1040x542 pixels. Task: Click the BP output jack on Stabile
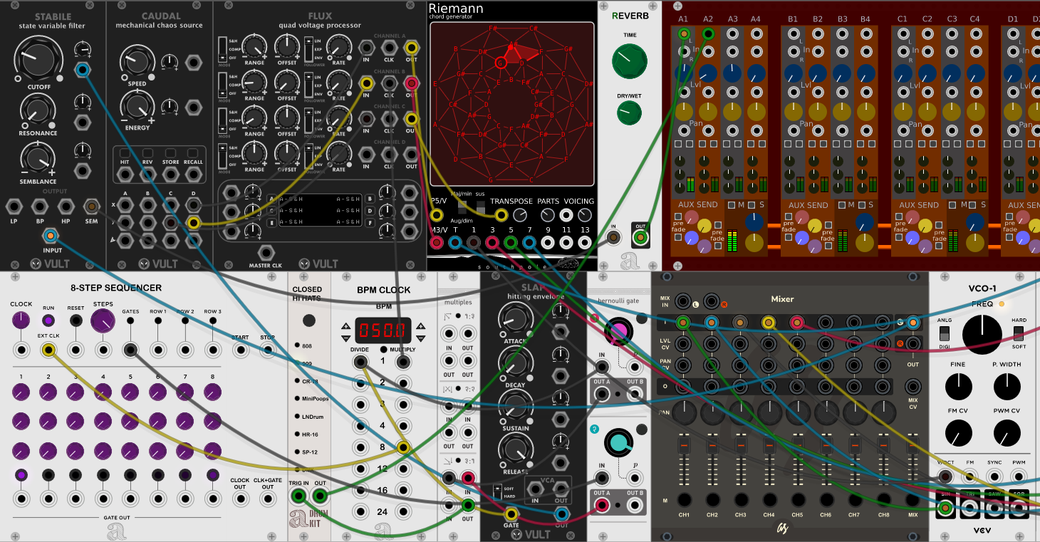point(40,207)
